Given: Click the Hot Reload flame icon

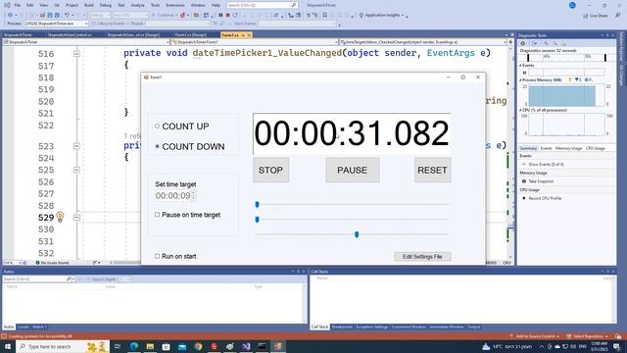Looking at the screenshot, I should (183, 16).
